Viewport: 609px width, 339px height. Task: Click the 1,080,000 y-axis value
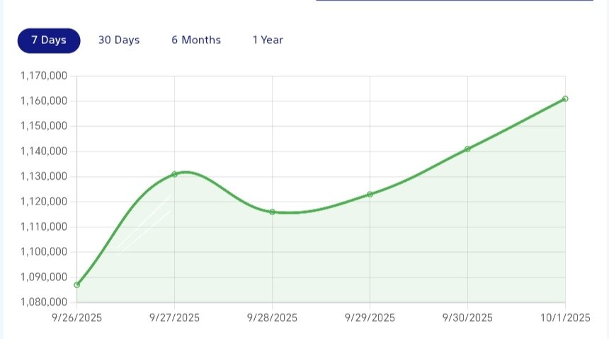point(44,302)
